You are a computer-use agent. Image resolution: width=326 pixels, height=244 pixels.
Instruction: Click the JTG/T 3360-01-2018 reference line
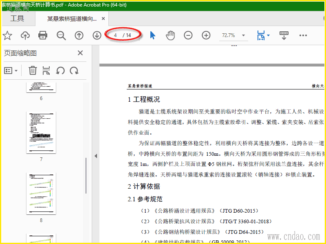[x=207, y=221]
